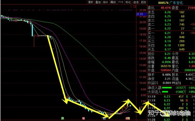The height and width of the screenshot is (121, 195).
Task: Click the 现价 label
Action: point(151,54)
